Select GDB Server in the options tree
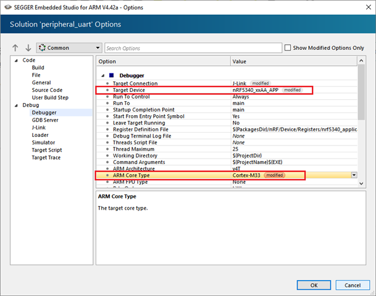This screenshot has width=376, height=296. [x=45, y=120]
